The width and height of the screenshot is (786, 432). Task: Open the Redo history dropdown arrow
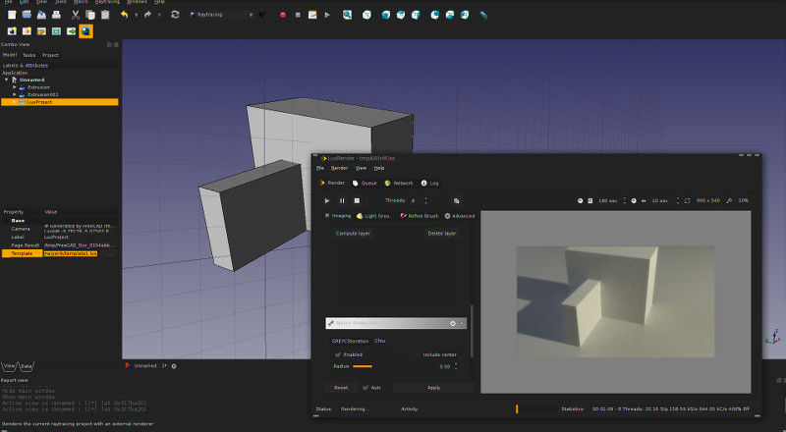tap(159, 15)
